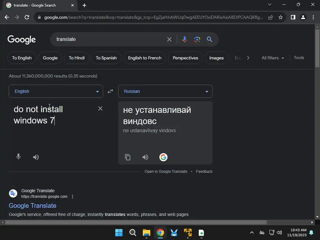The width and height of the screenshot is (320, 240).
Task: Open Windows taskbar search
Action: coord(132,232)
